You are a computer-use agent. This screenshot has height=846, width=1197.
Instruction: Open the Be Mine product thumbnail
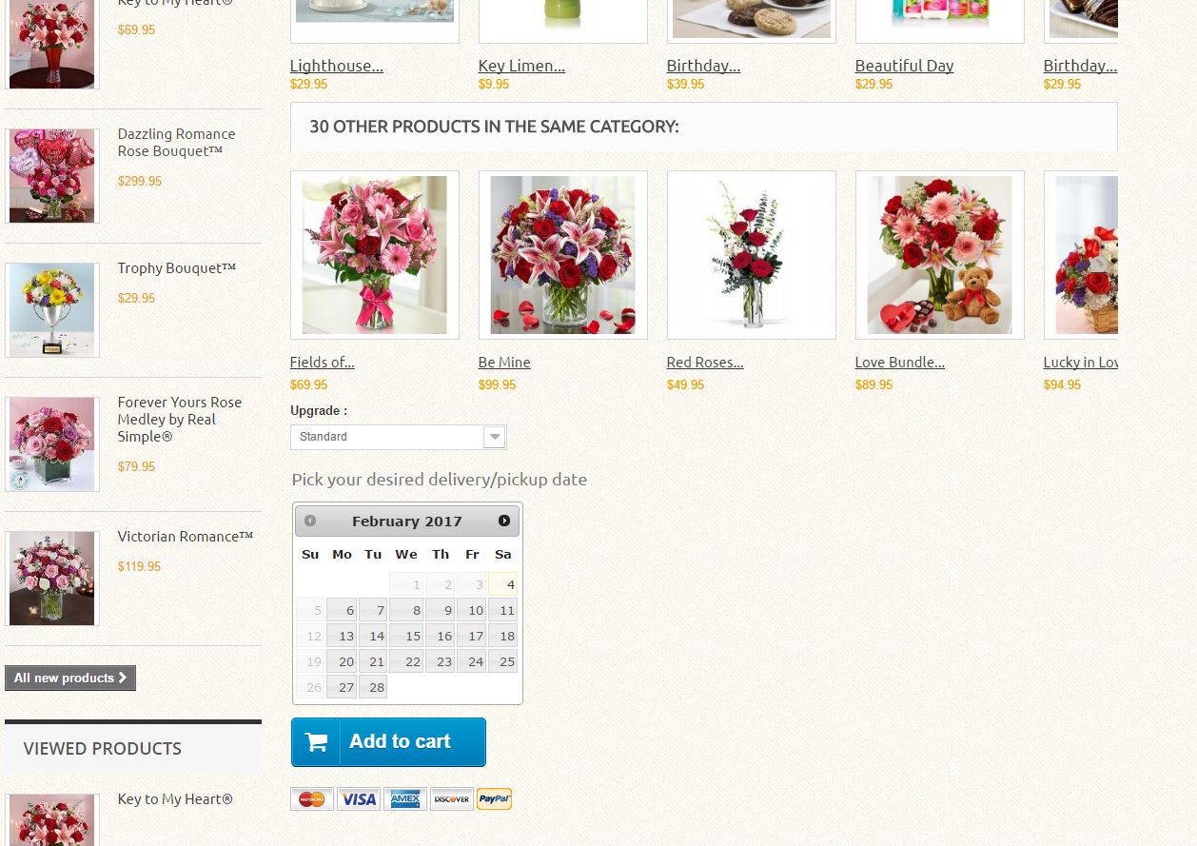point(563,255)
